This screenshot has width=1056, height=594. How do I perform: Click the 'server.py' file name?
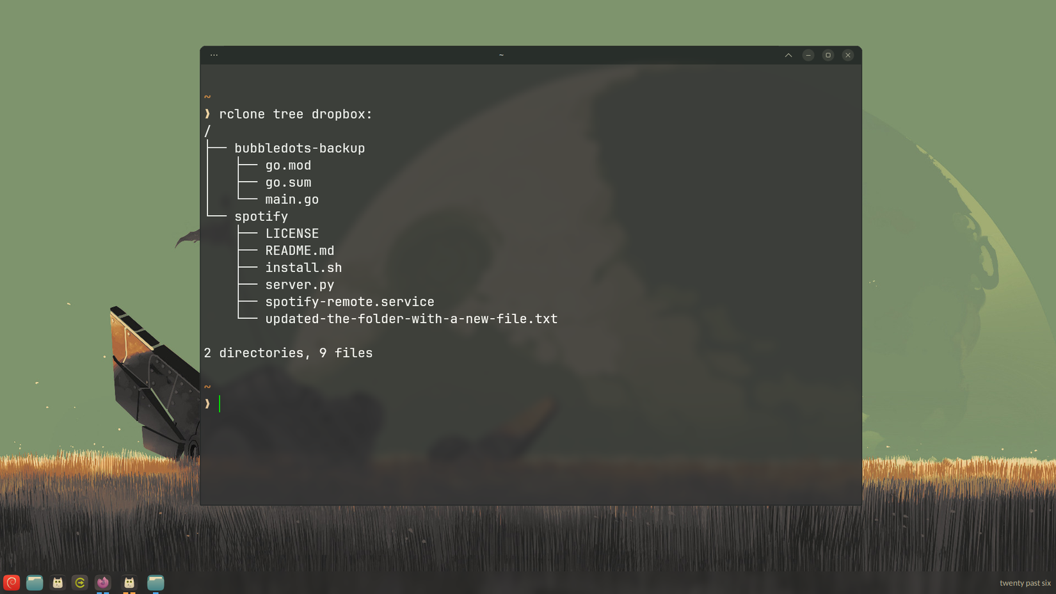[300, 285]
